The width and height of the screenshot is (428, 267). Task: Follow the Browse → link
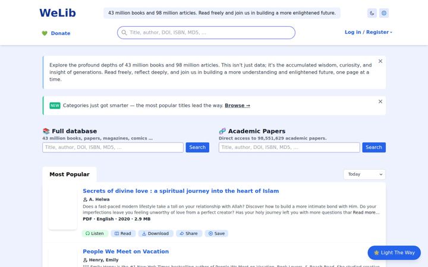pos(237,106)
